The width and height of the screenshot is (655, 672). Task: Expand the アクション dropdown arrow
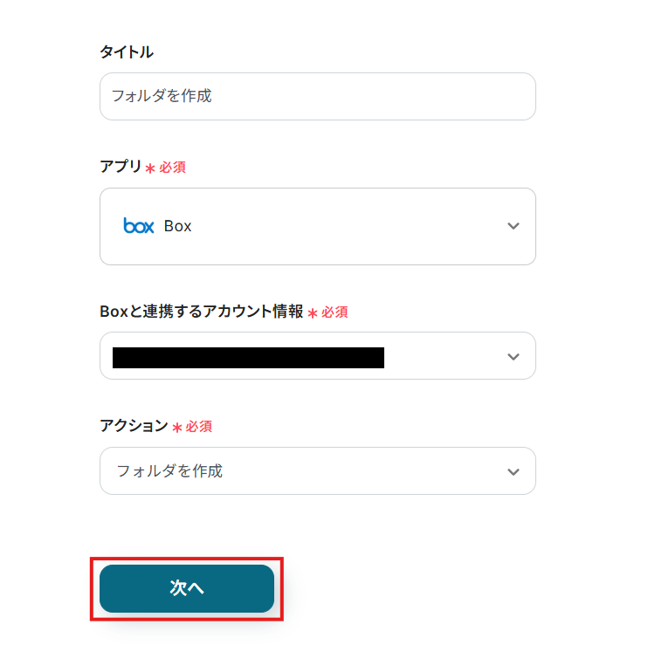pos(514,471)
